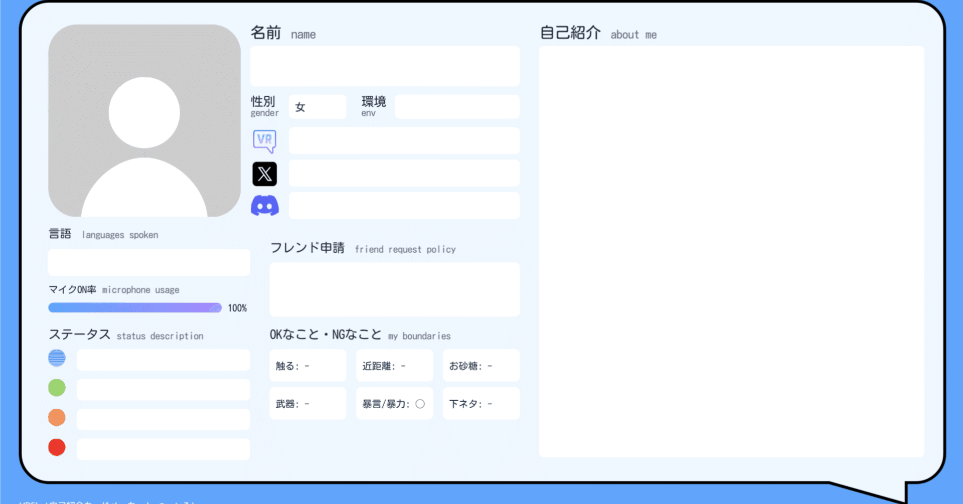Click the orange status circle
The width and height of the screenshot is (963, 504).
tap(57, 417)
